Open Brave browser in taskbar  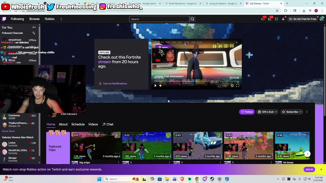(x=182, y=179)
